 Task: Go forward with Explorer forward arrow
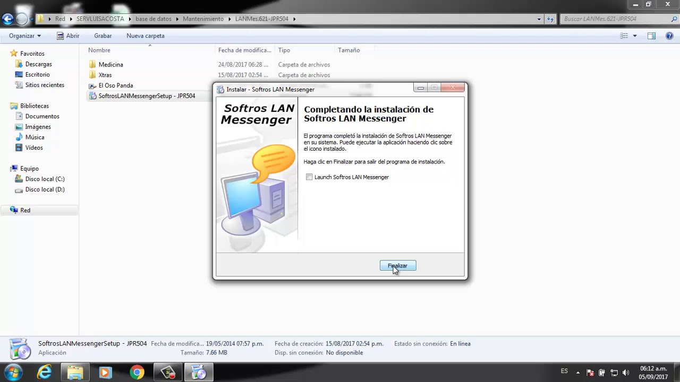[21, 19]
